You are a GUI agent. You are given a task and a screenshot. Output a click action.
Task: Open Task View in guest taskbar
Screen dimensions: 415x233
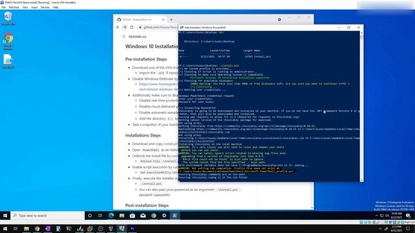pos(101,216)
